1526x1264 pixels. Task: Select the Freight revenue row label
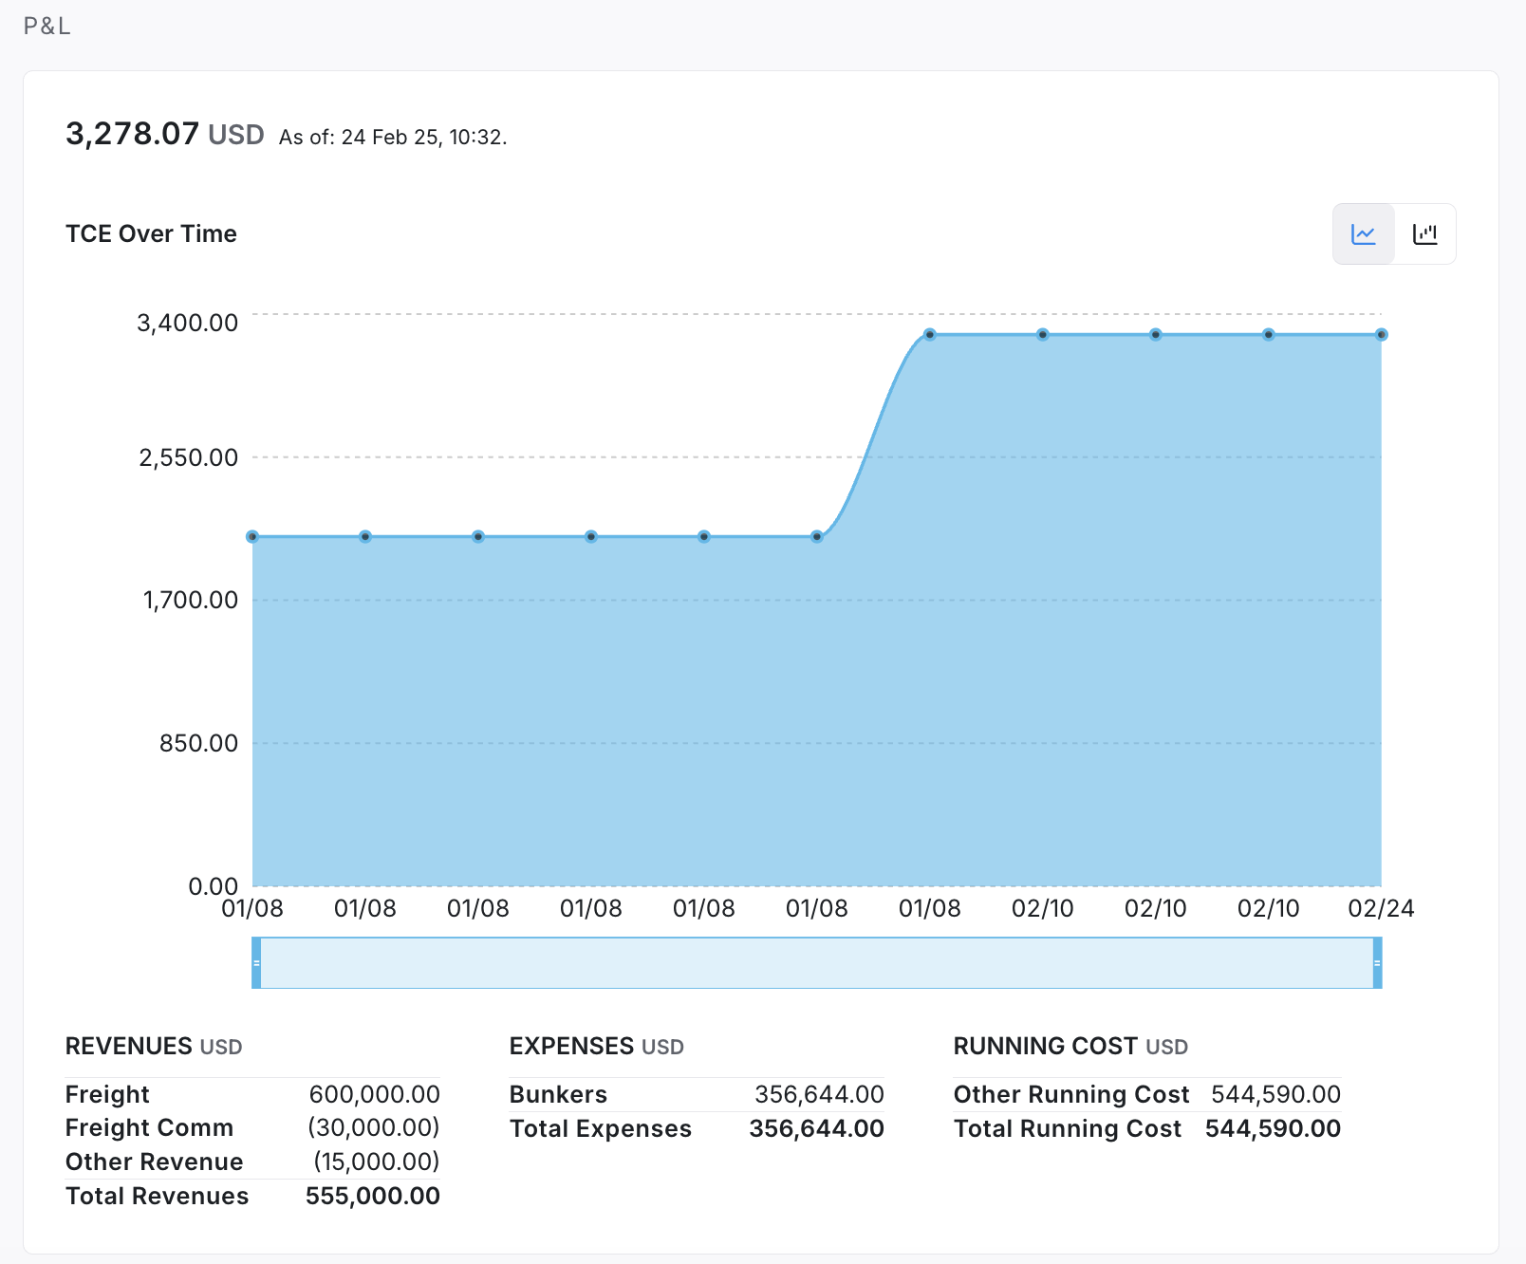[x=107, y=1095]
